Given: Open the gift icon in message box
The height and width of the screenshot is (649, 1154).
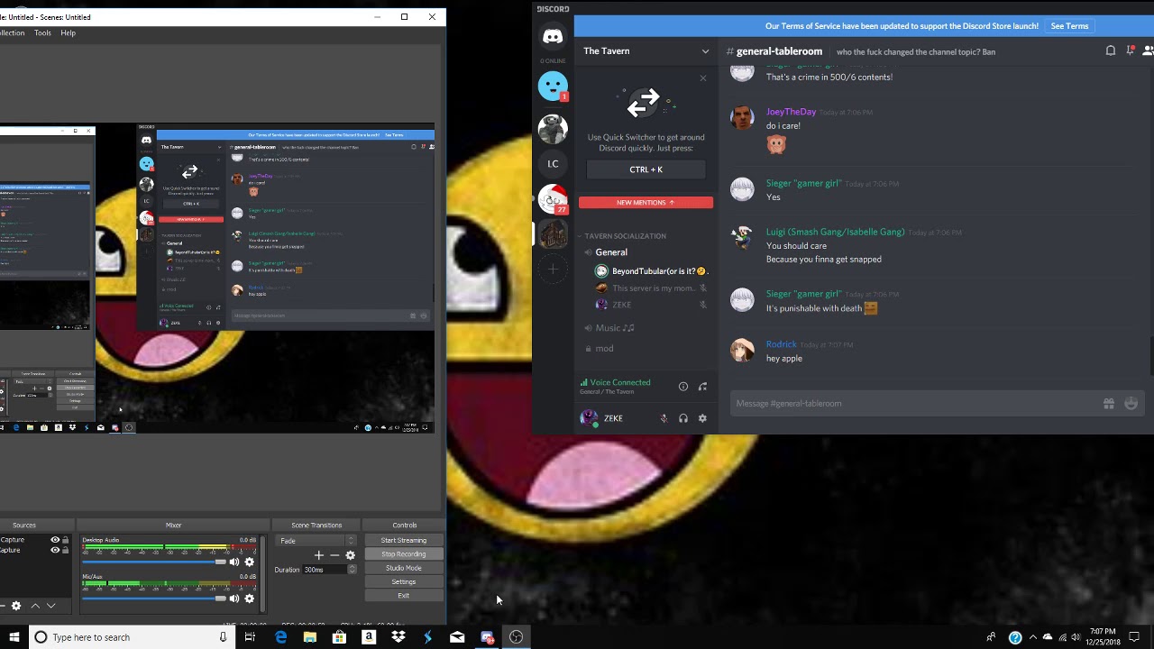Looking at the screenshot, I should tap(1109, 404).
